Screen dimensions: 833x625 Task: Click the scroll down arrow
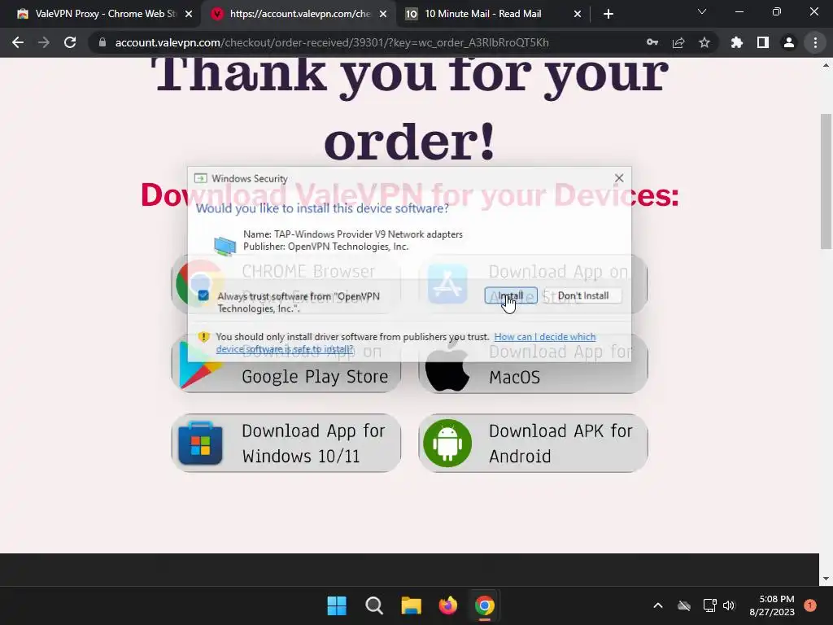pos(826,579)
